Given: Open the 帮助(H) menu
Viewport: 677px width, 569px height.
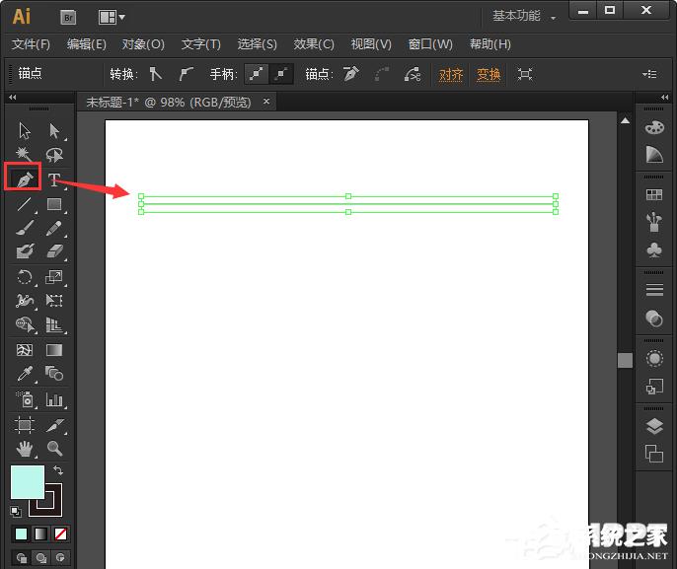Looking at the screenshot, I should (x=490, y=44).
